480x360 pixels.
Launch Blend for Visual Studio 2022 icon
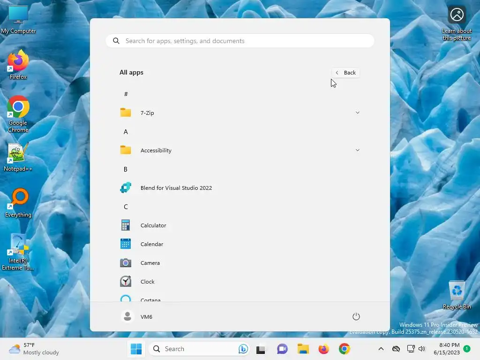pos(126,187)
